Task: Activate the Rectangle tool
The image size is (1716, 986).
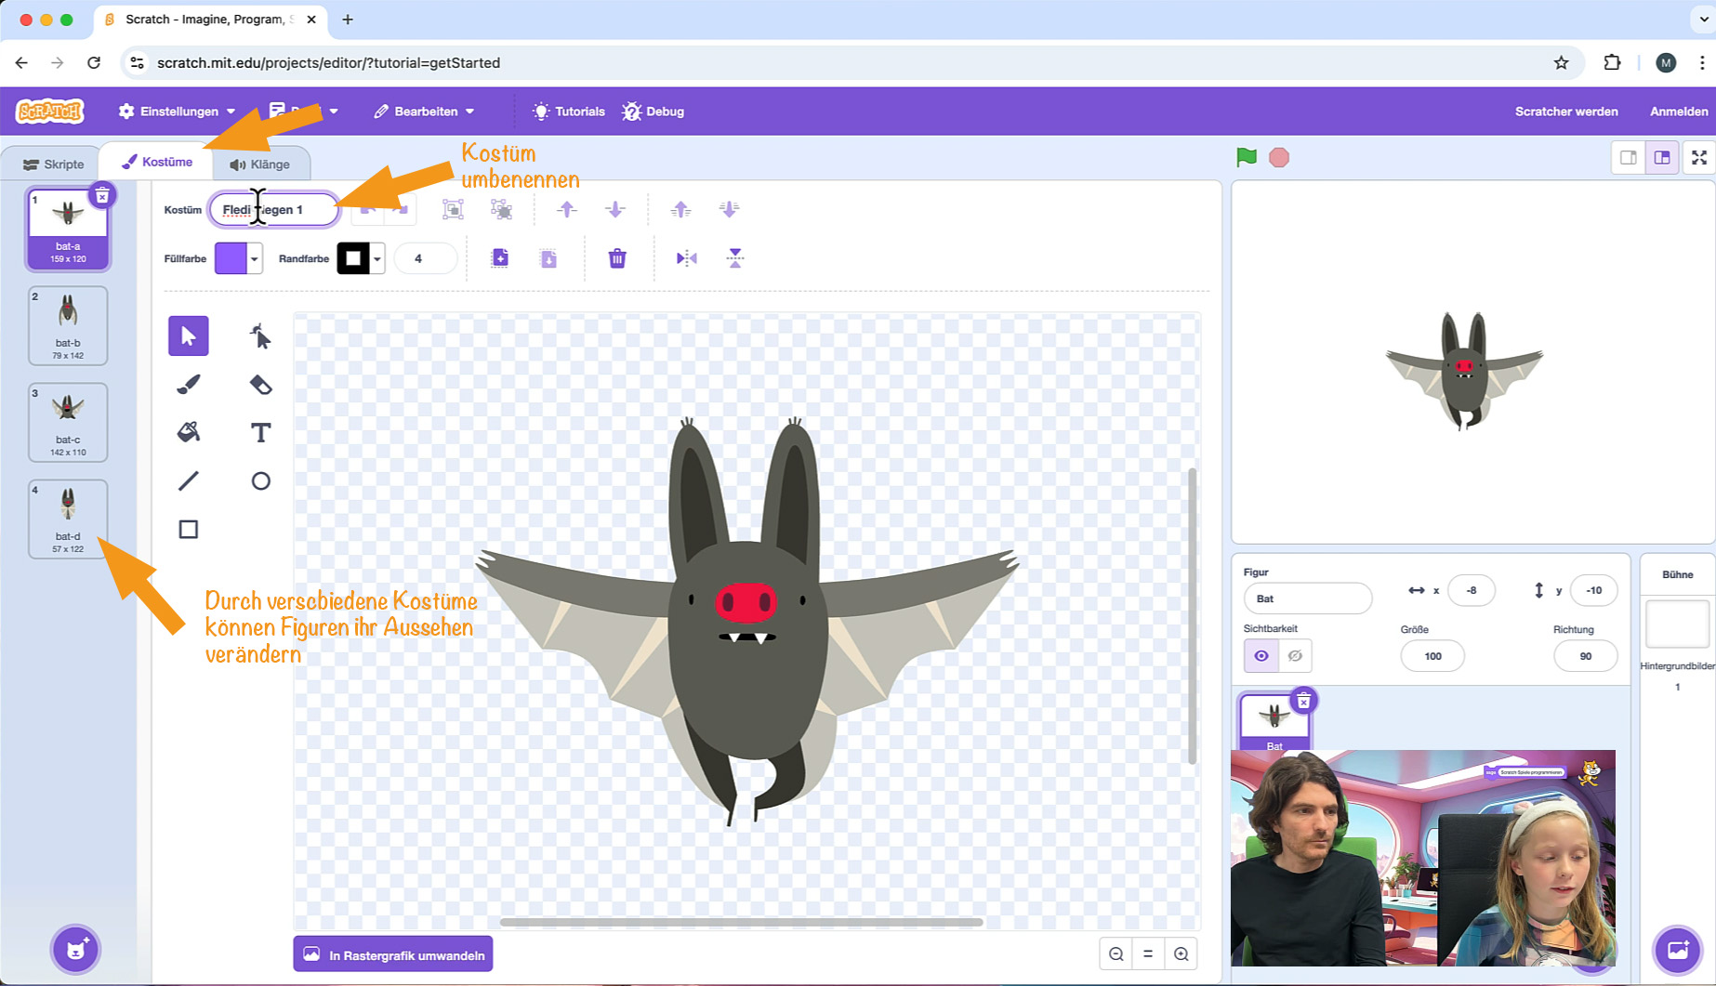Action: tap(189, 529)
